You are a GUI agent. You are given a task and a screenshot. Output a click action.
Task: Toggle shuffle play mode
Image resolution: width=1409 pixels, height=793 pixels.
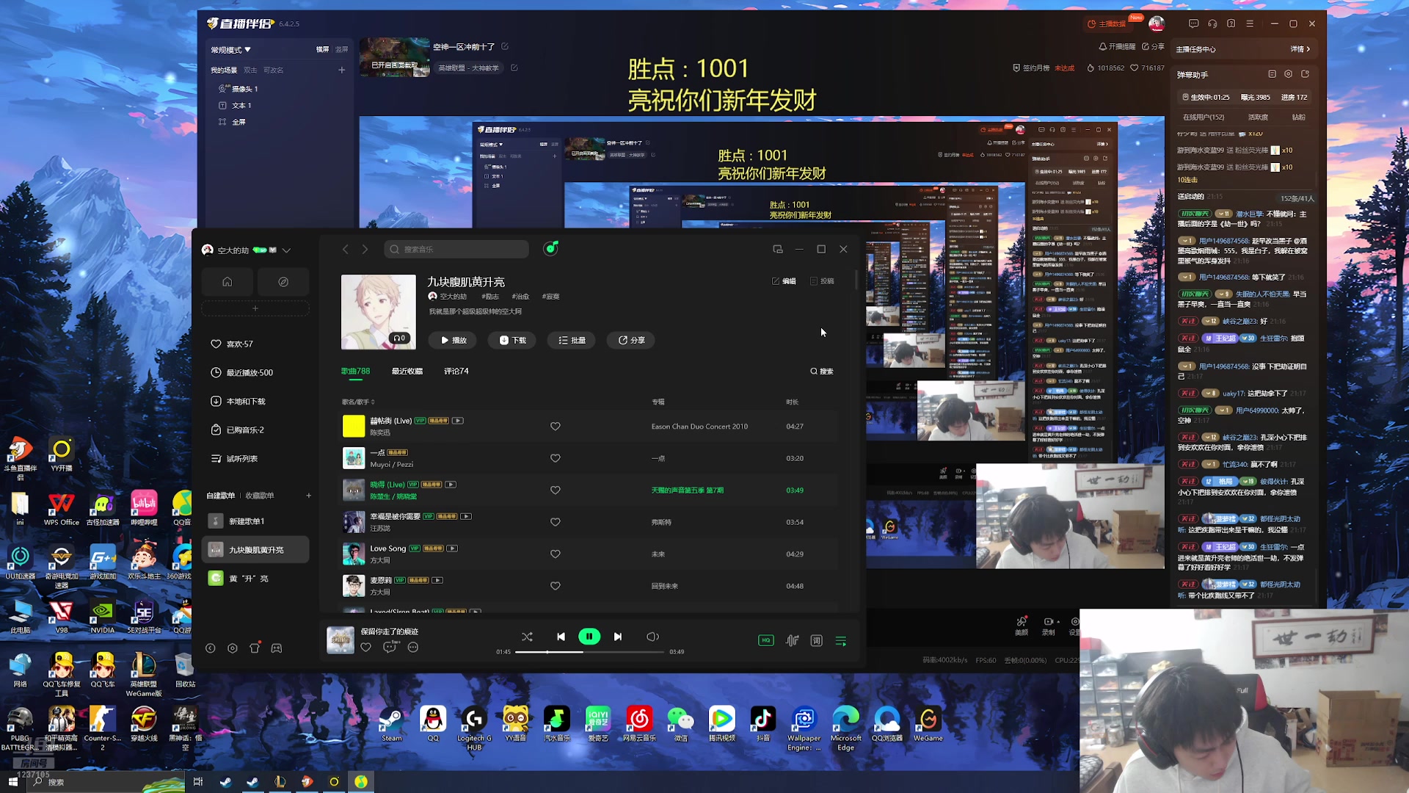[x=527, y=637]
